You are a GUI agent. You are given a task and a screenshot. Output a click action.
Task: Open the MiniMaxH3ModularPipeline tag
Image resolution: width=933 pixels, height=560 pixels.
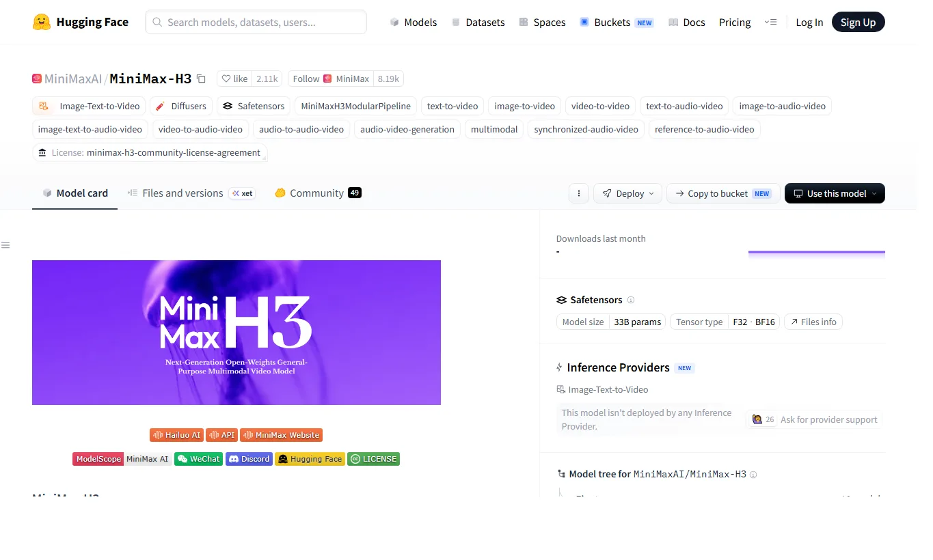point(356,106)
